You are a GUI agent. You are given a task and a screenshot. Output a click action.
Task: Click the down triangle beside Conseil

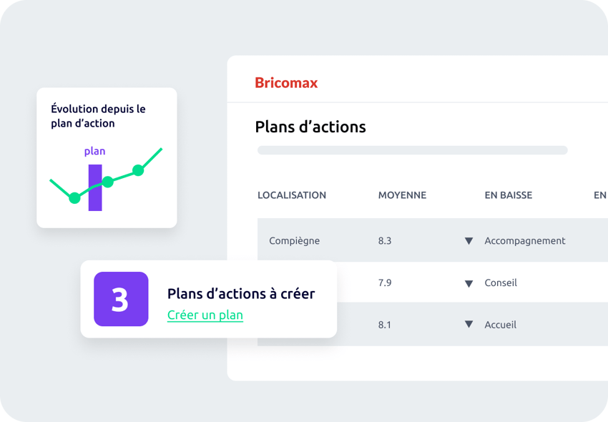tap(469, 283)
